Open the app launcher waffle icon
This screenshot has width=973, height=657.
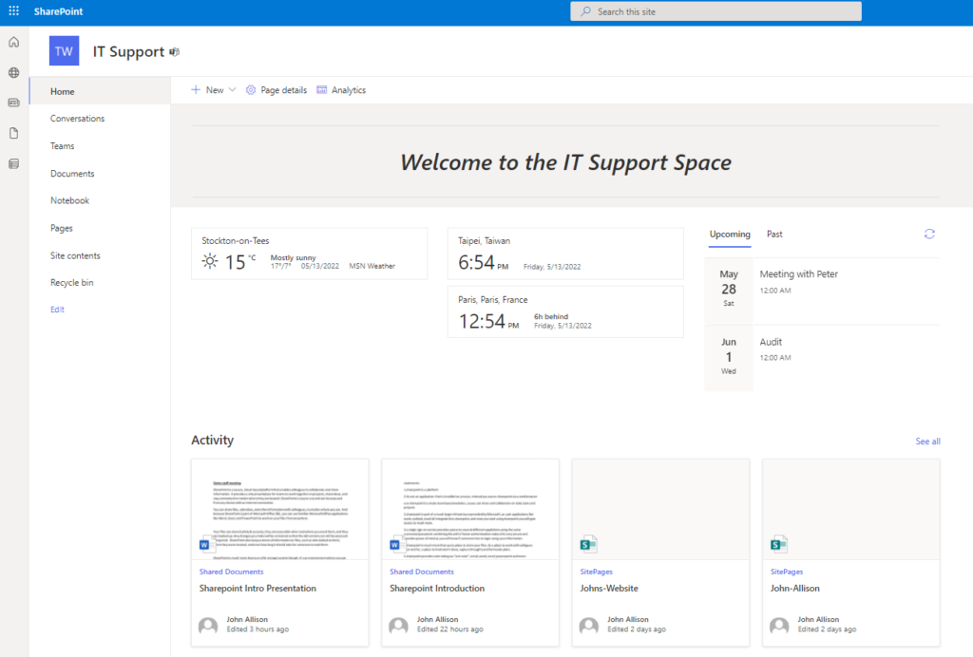click(x=13, y=11)
